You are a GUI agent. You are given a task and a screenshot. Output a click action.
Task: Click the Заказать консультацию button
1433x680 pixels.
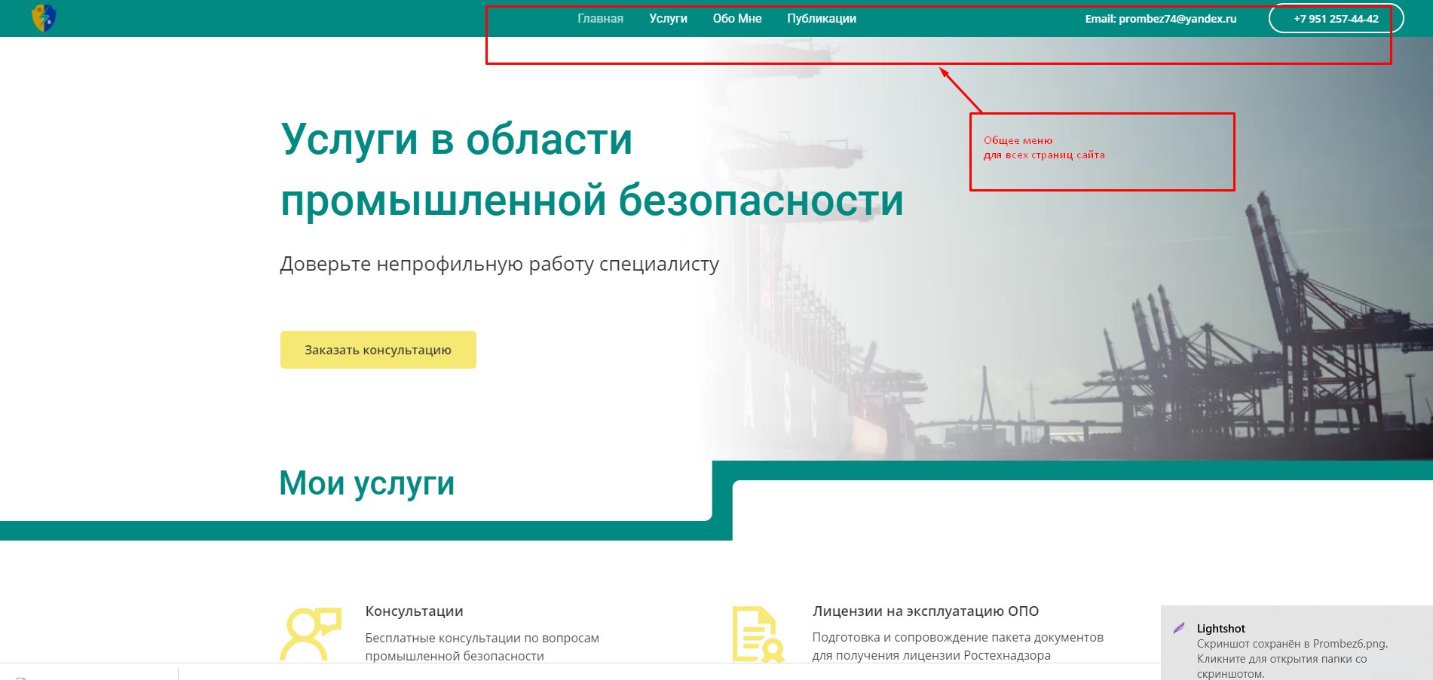tap(378, 350)
